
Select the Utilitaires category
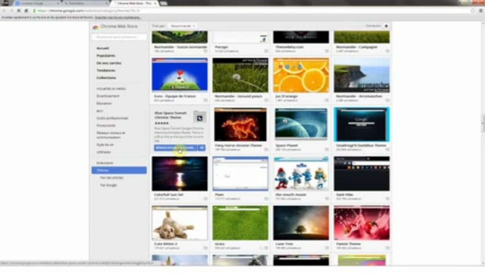coord(104,152)
